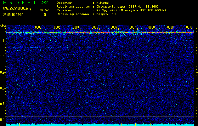The height and width of the screenshot is (126, 198).
Task: Select the antenna value Maspro FM-3
Action: tap(106, 14)
